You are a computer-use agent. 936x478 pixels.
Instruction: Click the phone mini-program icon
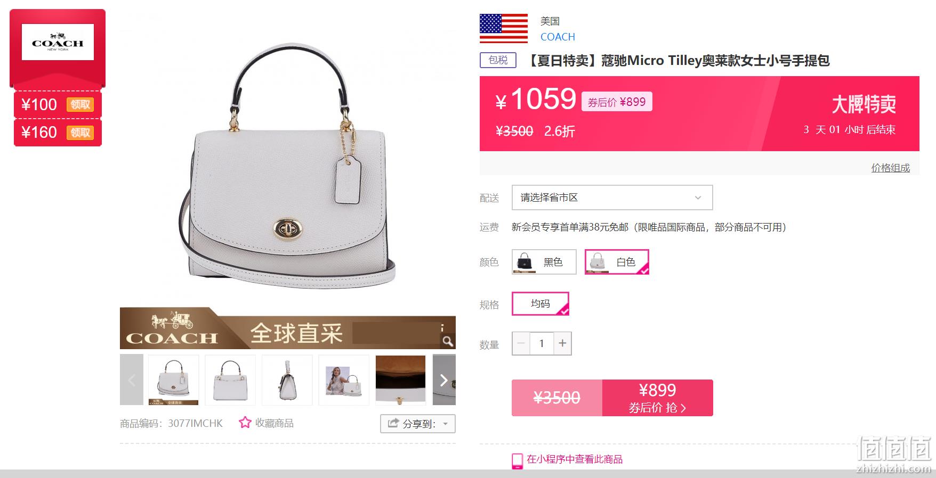[x=517, y=461]
